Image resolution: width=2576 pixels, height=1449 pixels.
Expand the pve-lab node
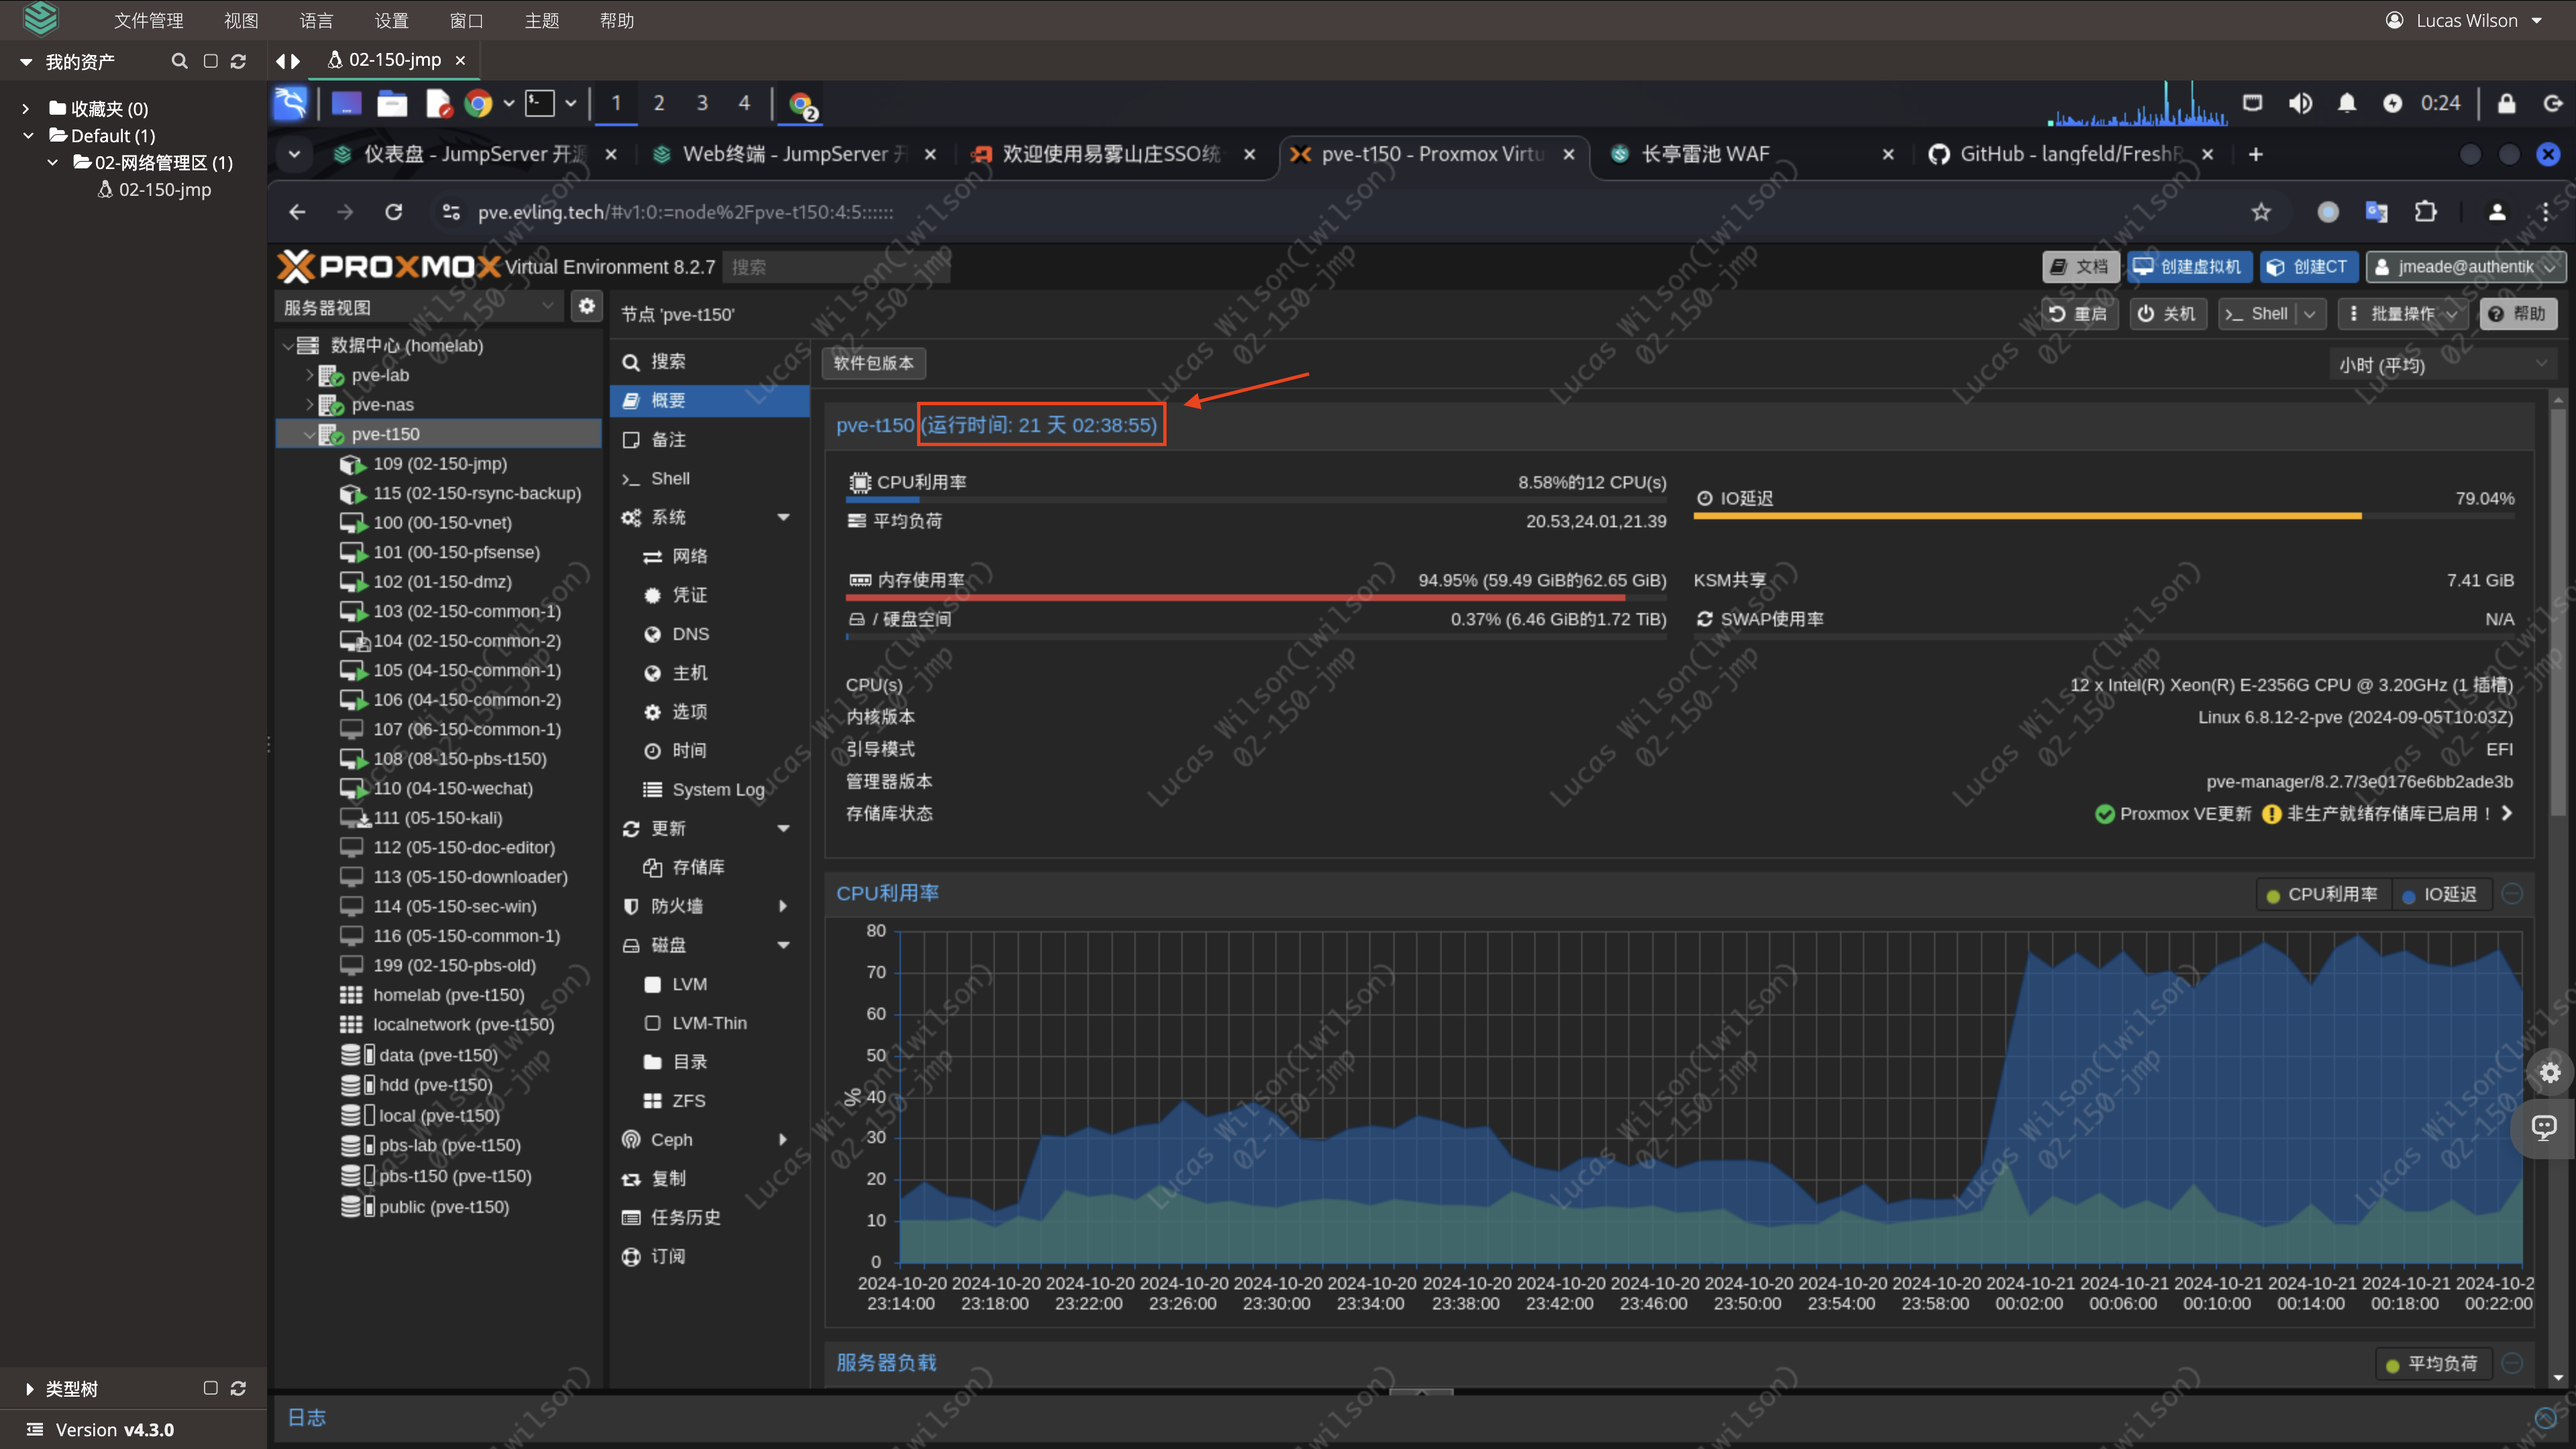click(x=309, y=375)
